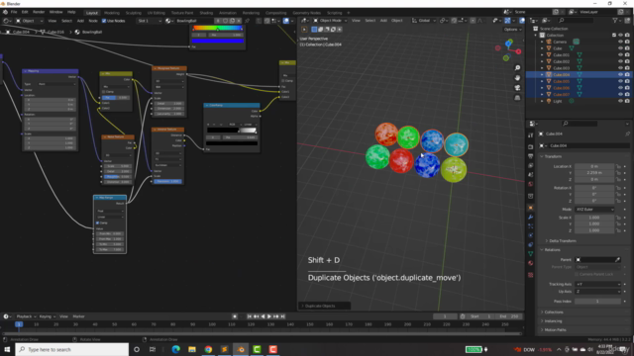Toggle the lock icon for Location X
Screen dimensions: 634x356
click(618, 166)
